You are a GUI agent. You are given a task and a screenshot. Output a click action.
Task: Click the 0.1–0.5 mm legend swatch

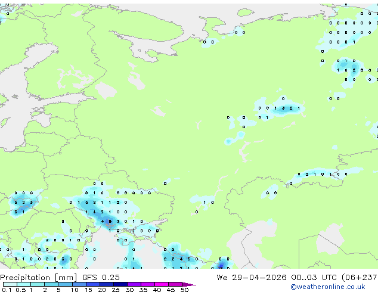(x=10, y=284)
